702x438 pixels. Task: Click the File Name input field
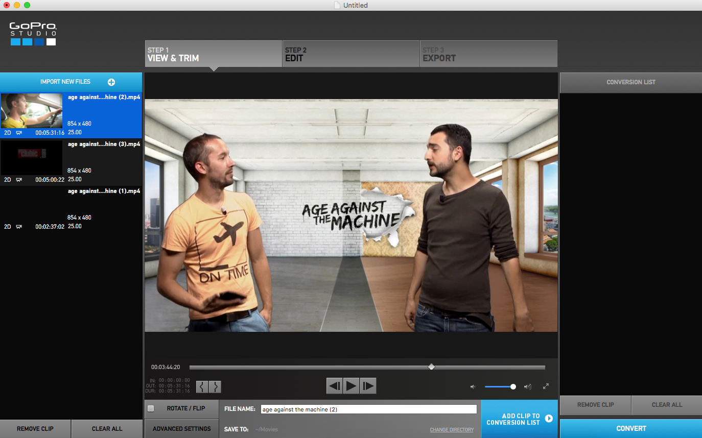coord(368,409)
